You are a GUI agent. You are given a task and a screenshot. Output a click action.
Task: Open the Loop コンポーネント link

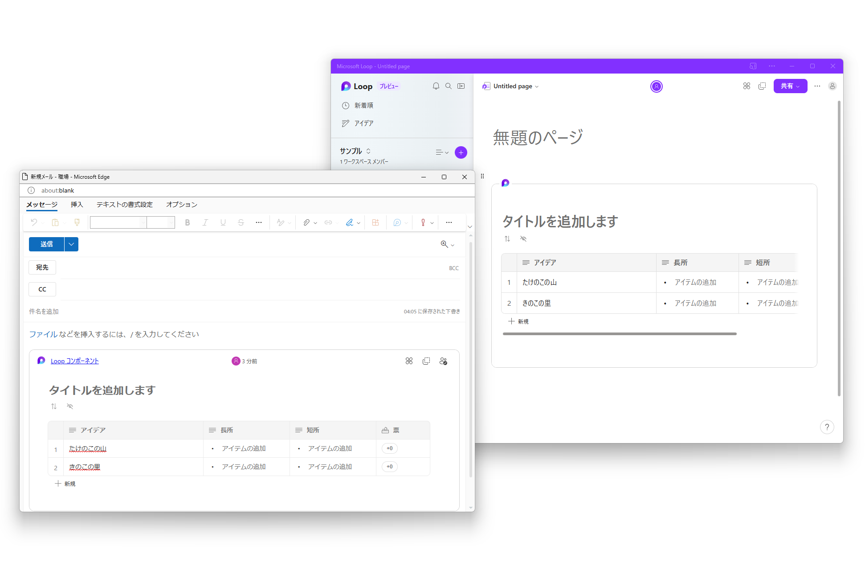74,361
